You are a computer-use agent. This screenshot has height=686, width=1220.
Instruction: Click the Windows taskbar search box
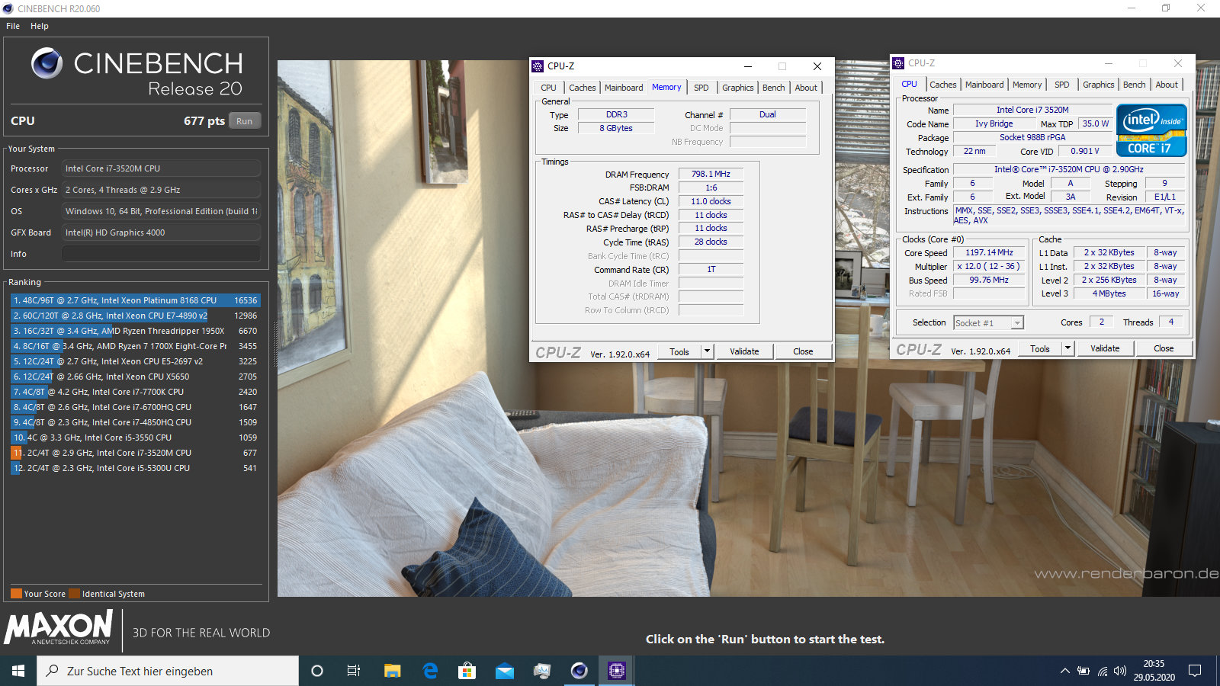click(x=168, y=671)
